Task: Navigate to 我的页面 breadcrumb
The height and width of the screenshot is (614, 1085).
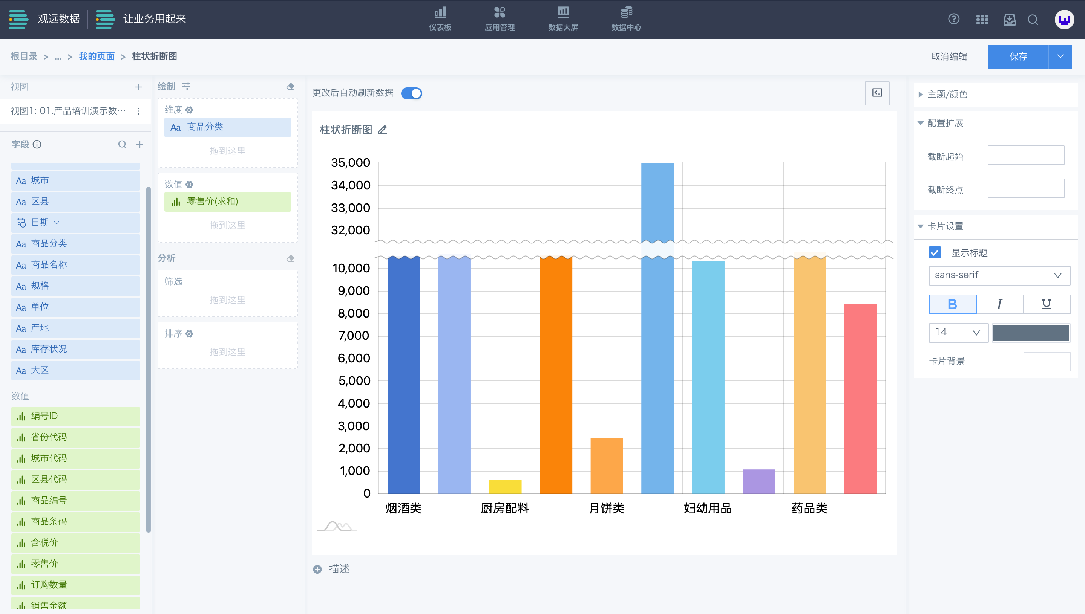Action: tap(97, 56)
